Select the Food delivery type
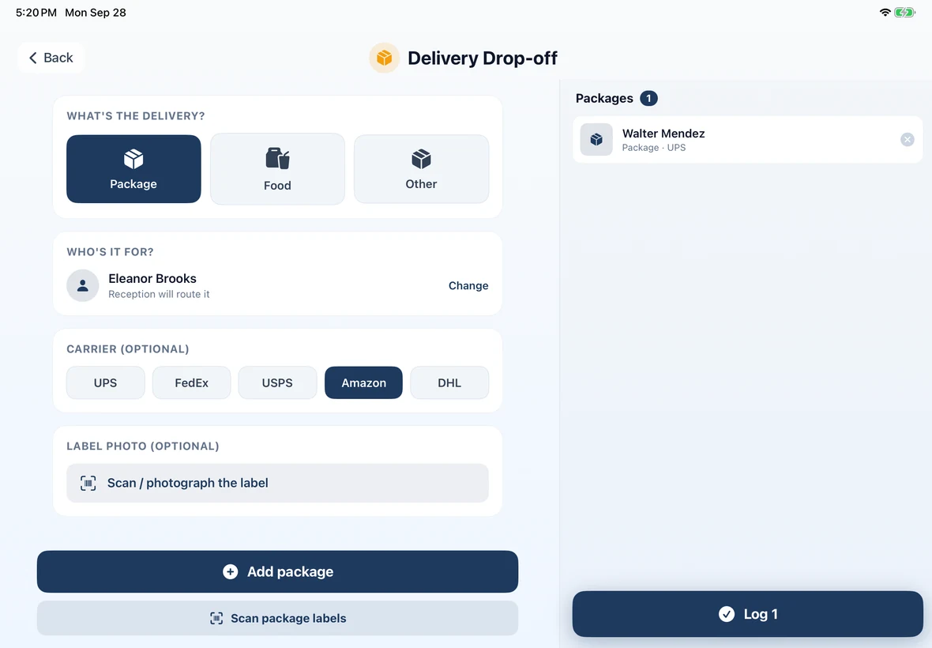Viewport: 932px width, 648px height. coord(277,169)
